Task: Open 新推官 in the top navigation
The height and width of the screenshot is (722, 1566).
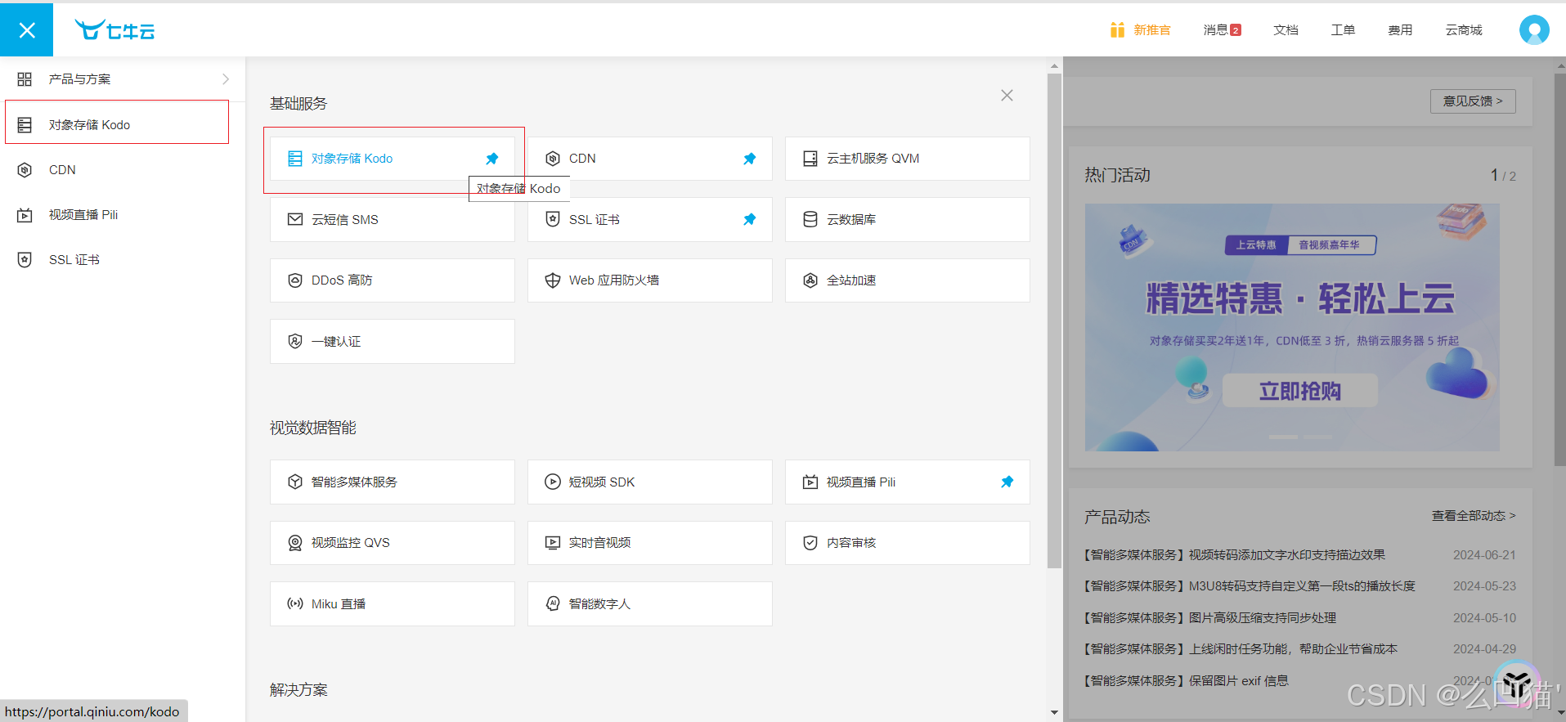Action: point(1152,30)
